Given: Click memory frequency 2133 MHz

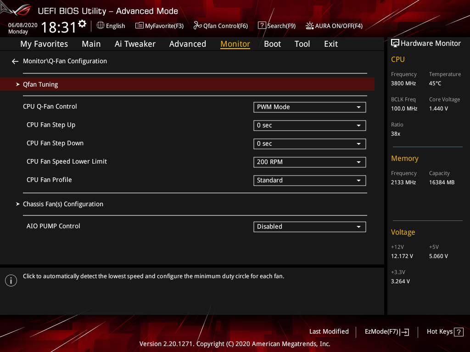Looking at the screenshot, I should point(403,182).
